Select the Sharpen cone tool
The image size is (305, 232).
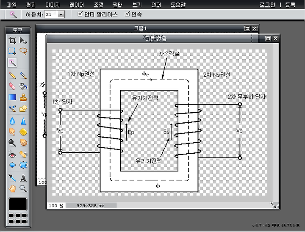(x=23, y=121)
